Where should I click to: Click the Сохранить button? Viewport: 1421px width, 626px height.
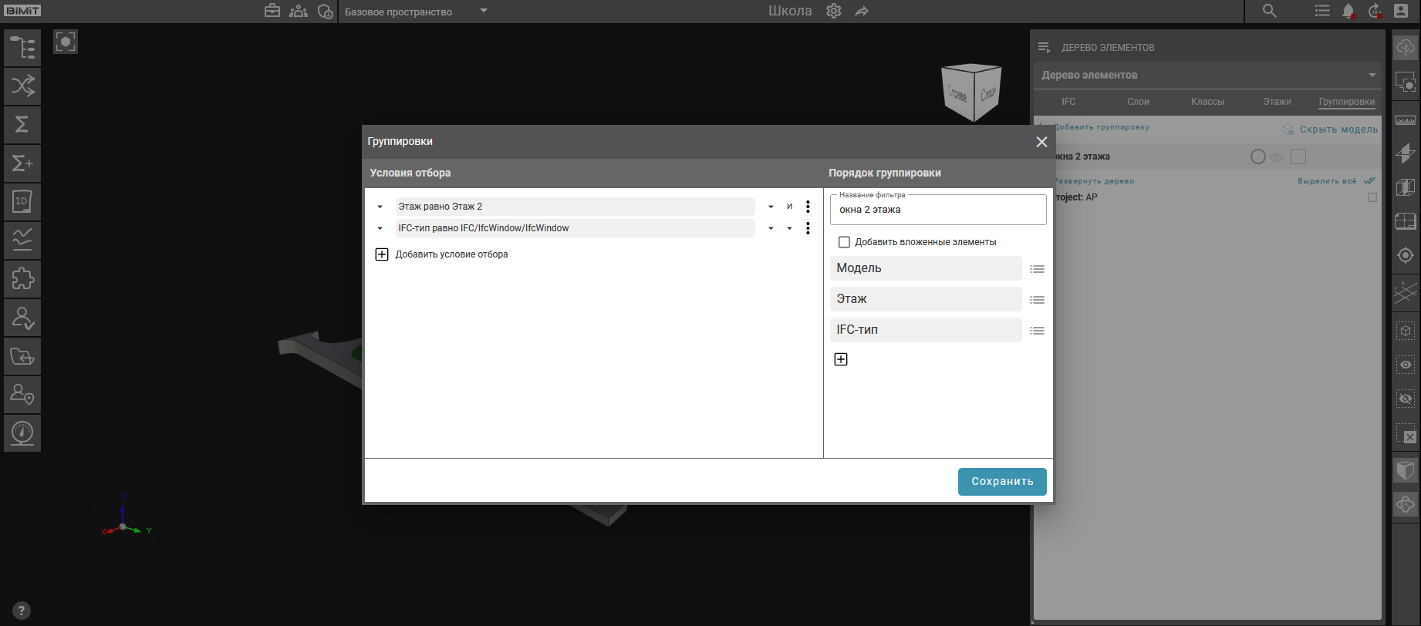coord(1001,481)
